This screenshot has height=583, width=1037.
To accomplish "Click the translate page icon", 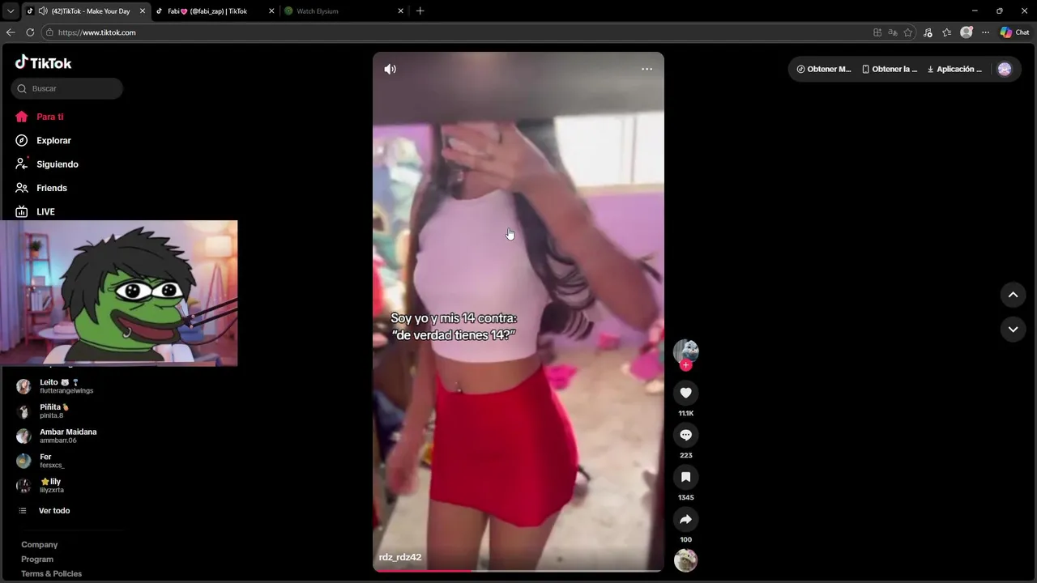I will 893,32.
